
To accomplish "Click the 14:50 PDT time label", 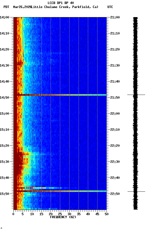I will (5, 98).
